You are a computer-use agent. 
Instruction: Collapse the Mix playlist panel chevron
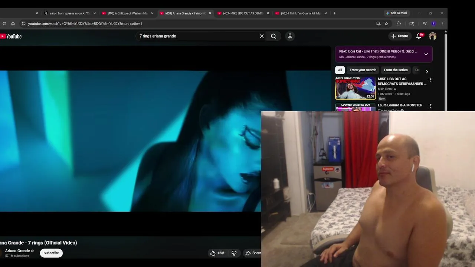(x=426, y=54)
